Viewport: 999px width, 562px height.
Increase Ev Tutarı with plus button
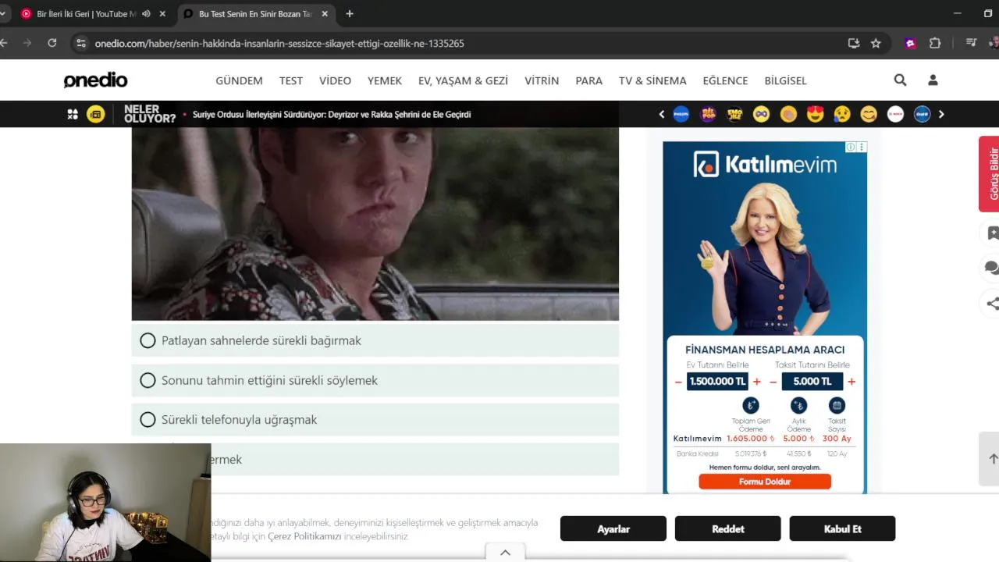pos(756,382)
